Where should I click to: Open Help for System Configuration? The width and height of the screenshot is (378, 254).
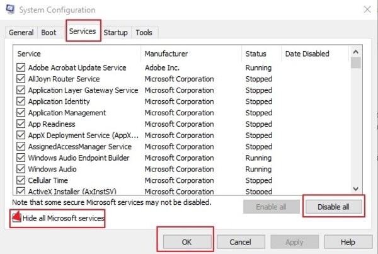pyautogui.click(x=348, y=242)
